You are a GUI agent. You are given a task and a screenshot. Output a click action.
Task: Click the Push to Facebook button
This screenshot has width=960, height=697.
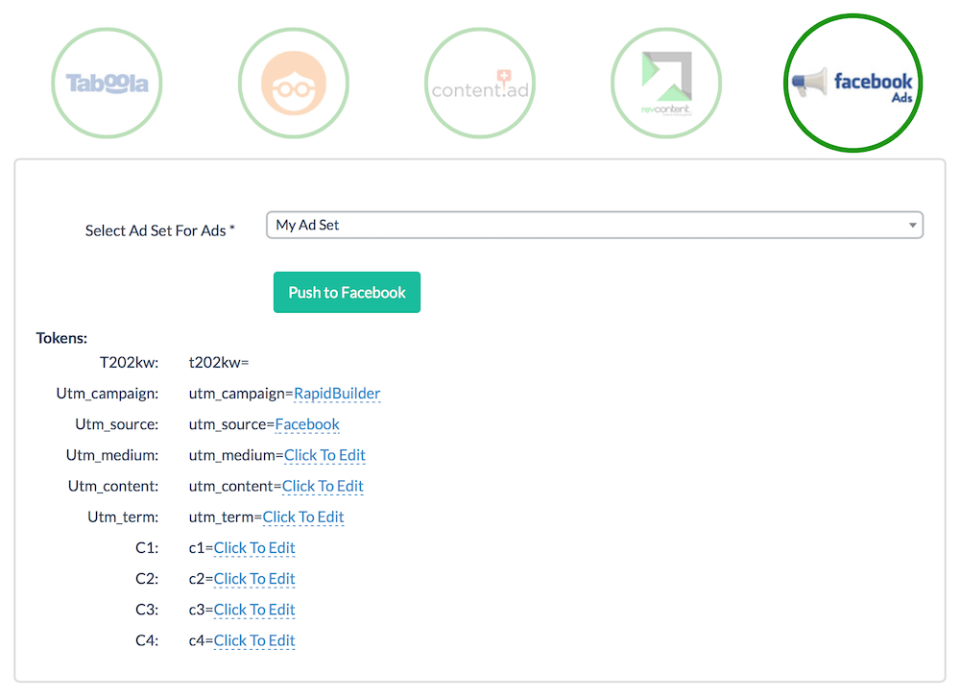(347, 292)
